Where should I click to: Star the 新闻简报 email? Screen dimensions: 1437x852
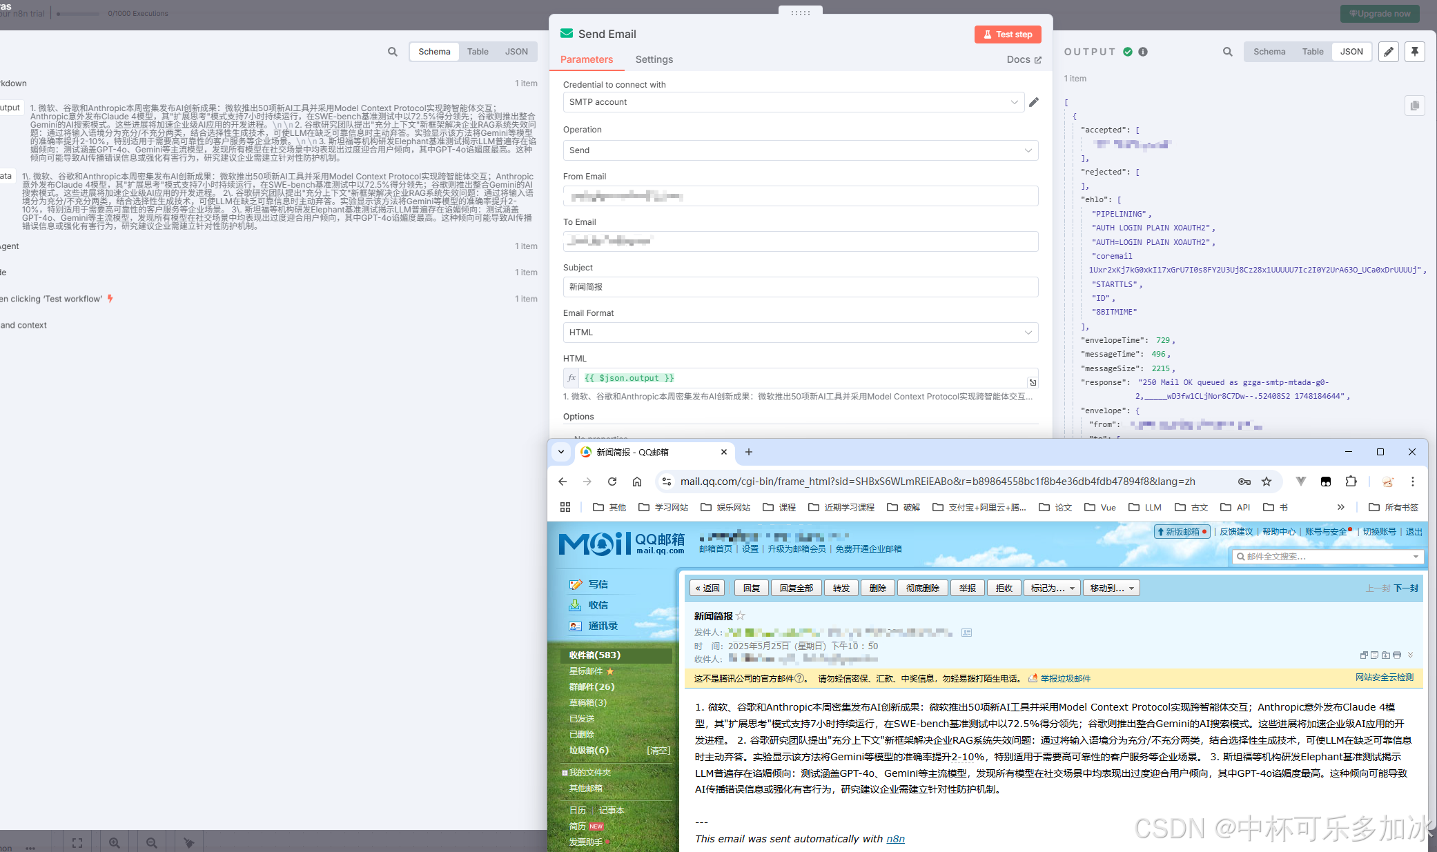741,615
